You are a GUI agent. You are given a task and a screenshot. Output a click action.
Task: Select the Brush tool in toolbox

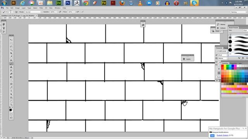click(x=11, y=64)
